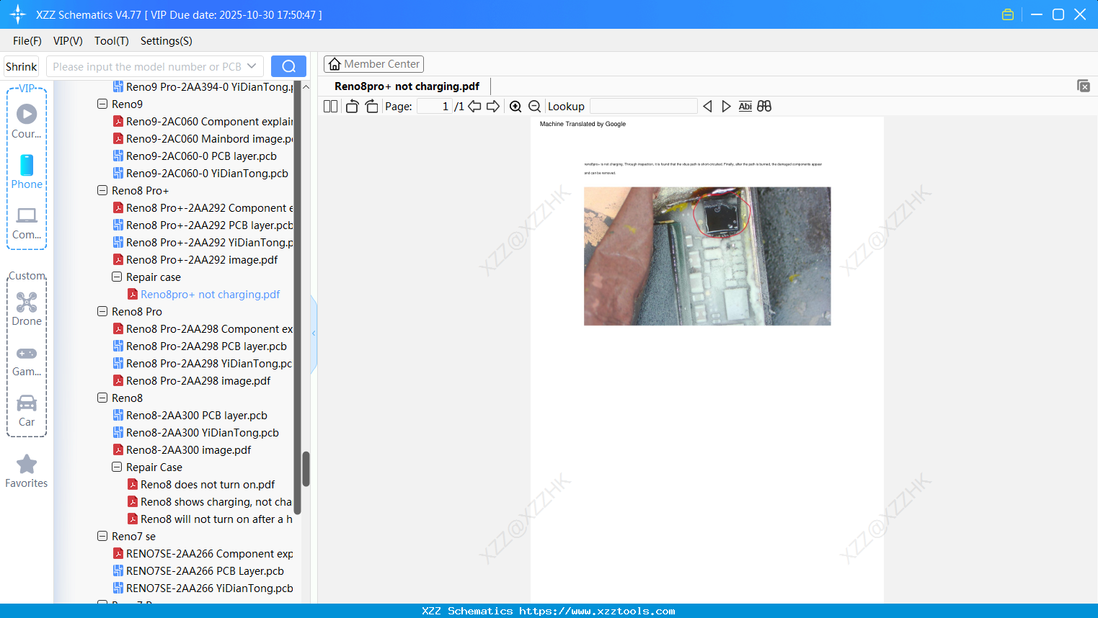Viewport: 1098px width, 618px height.
Task: Select the Phone category
Action: pyautogui.click(x=27, y=172)
